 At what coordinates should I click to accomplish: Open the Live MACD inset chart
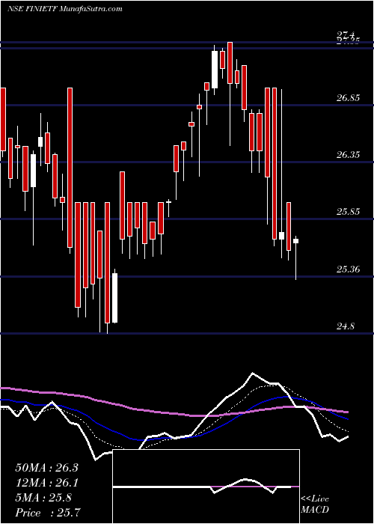[x=206, y=487]
